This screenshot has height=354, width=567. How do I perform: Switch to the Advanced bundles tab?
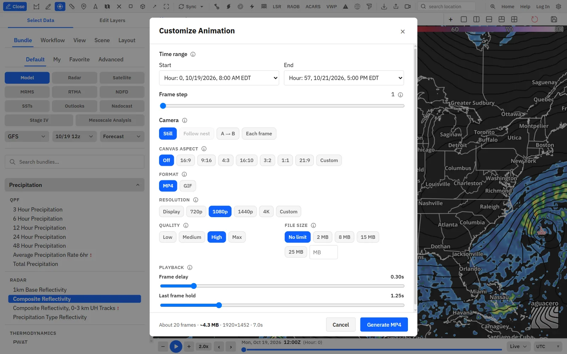click(111, 59)
